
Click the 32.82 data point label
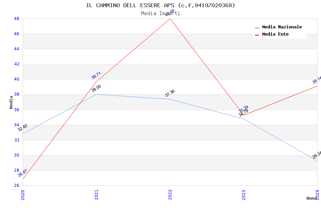coord(23,128)
